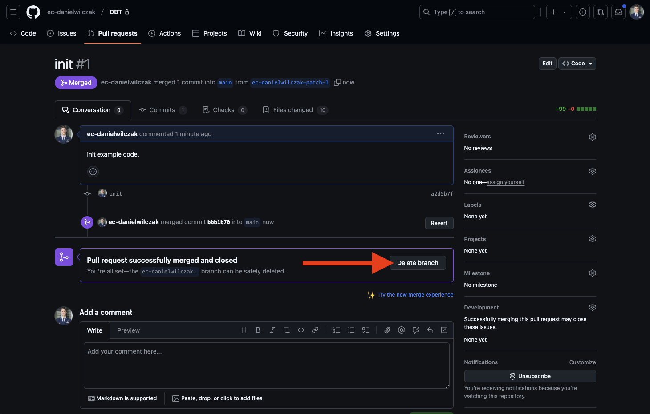Open the main base branch link
The height and width of the screenshot is (414, 650).
[225, 83]
